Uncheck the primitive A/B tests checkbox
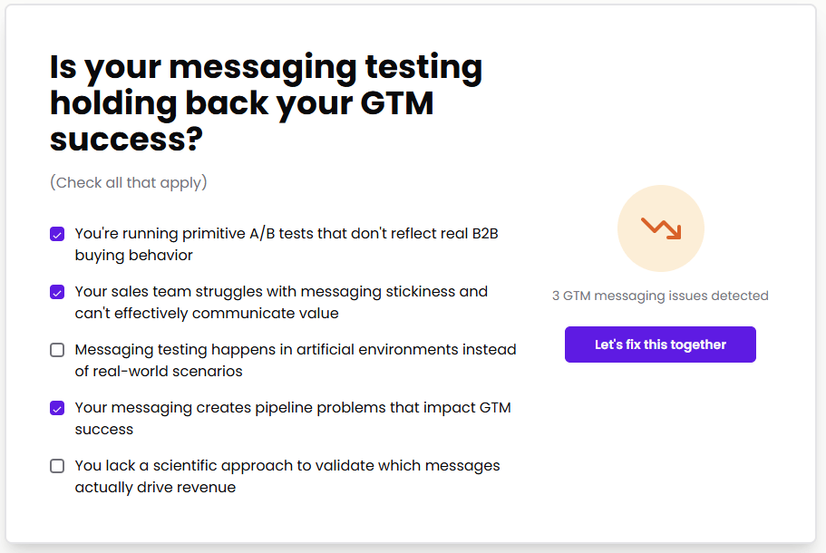The width and height of the screenshot is (826, 553). pos(57,234)
